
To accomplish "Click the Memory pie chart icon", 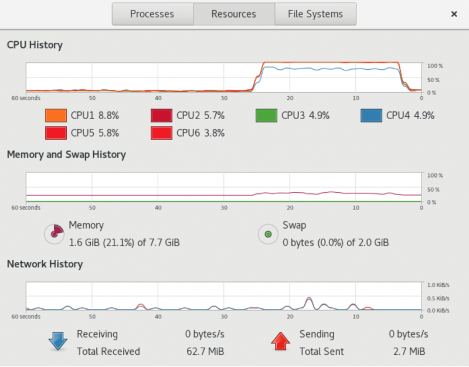I will click(x=54, y=233).
